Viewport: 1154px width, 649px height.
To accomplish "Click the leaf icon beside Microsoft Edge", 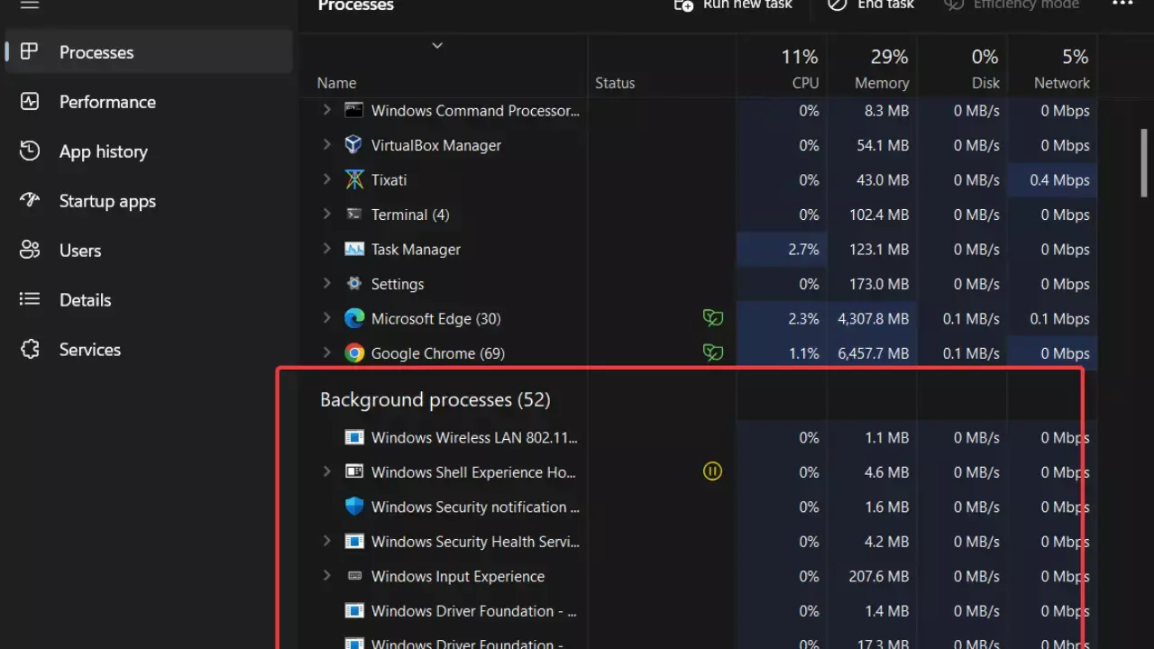I will pos(713,317).
